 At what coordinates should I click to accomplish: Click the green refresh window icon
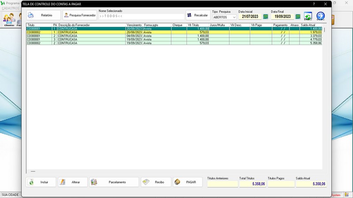(308, 16)
